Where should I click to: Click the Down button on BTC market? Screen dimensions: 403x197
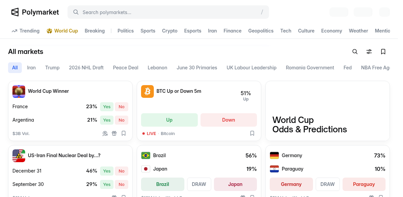[229, 120]
